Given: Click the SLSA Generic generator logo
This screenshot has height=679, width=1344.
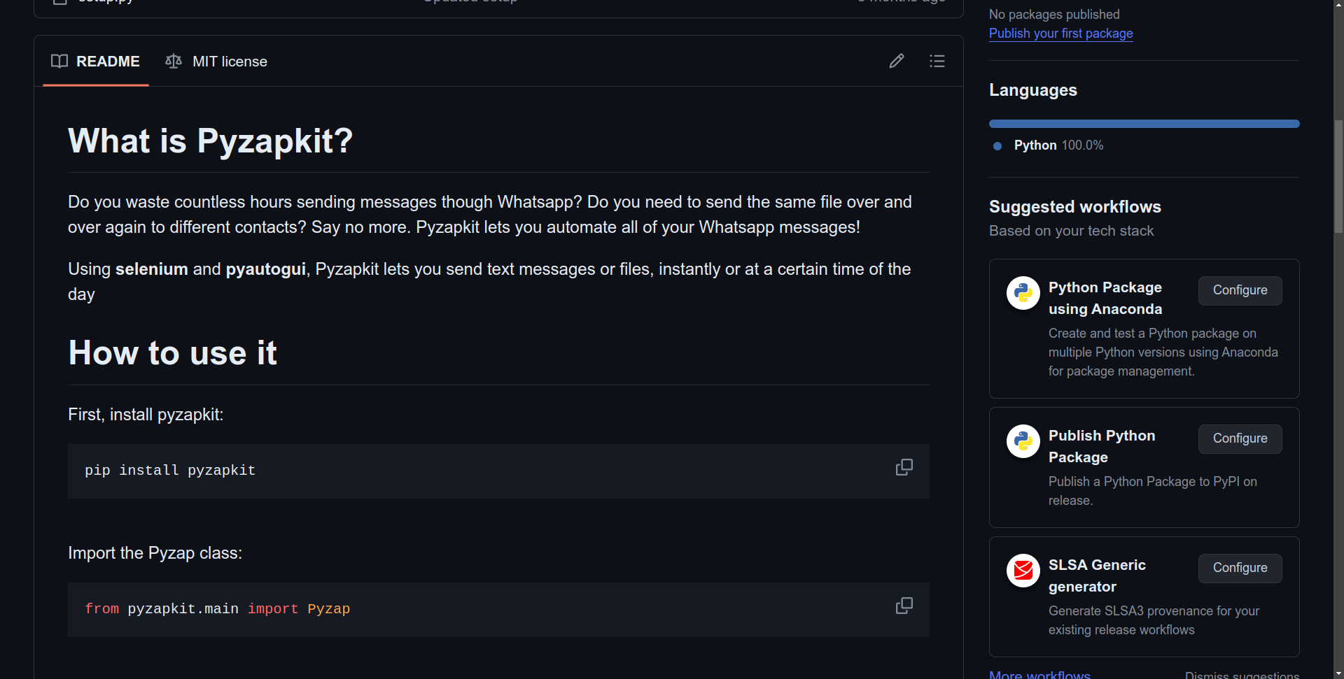Looking at the screenshot, I should pos(1023,571).
